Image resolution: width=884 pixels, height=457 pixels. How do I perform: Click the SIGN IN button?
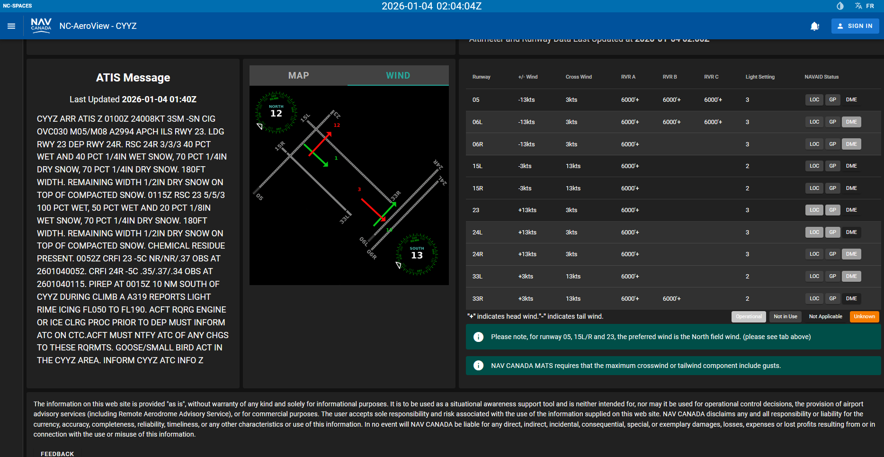point(855,26)
